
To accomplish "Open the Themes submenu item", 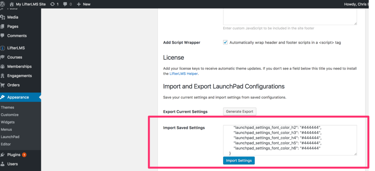I will (x=7, y=107).
